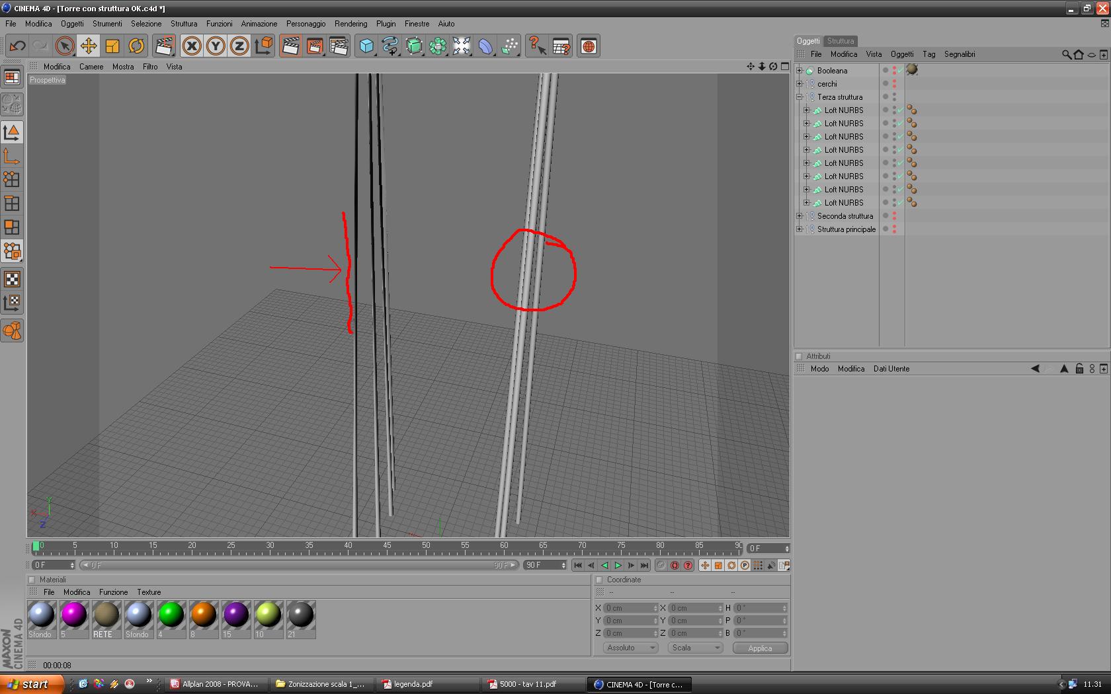Toggle Y axis lock

pyautogui.click(x=216, y=46)
